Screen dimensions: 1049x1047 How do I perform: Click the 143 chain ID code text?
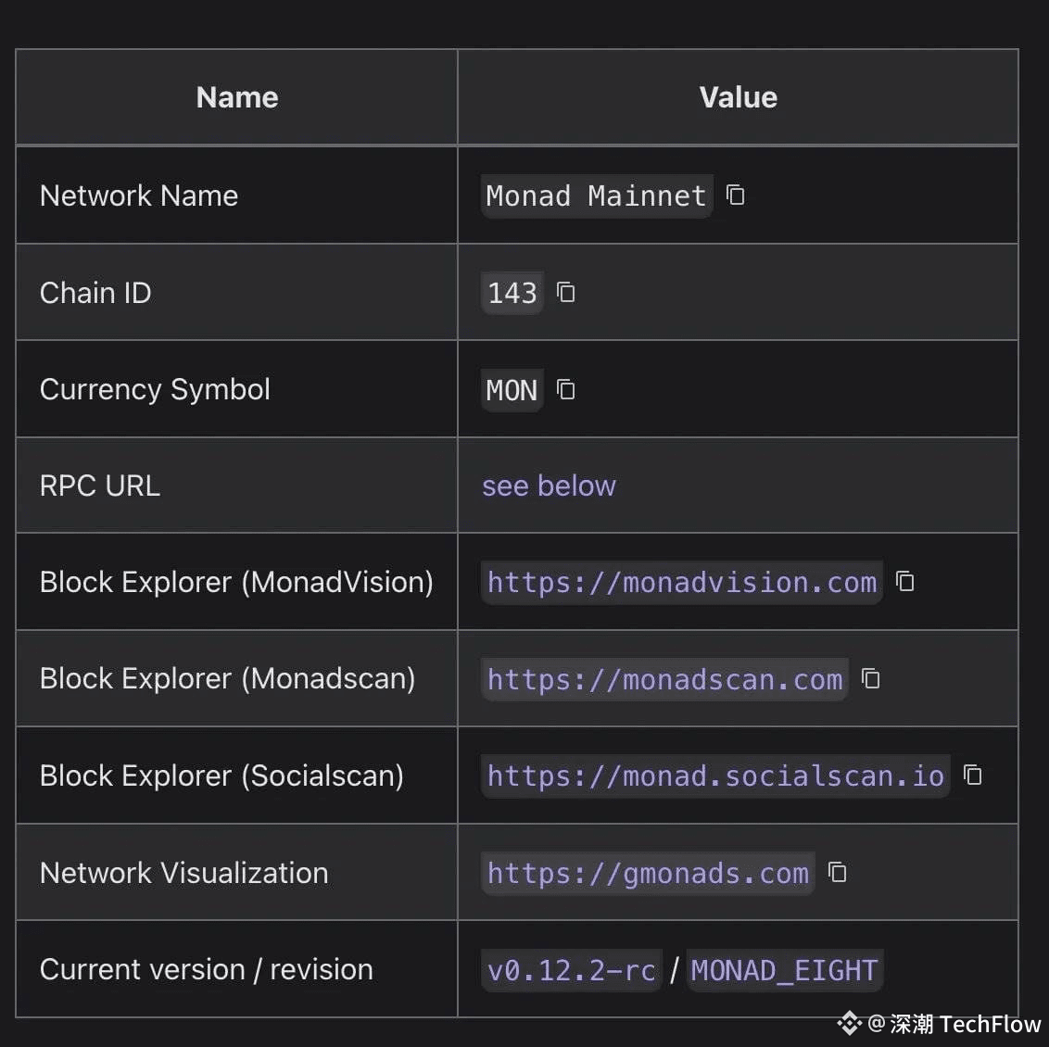click(x=512, y=294)
